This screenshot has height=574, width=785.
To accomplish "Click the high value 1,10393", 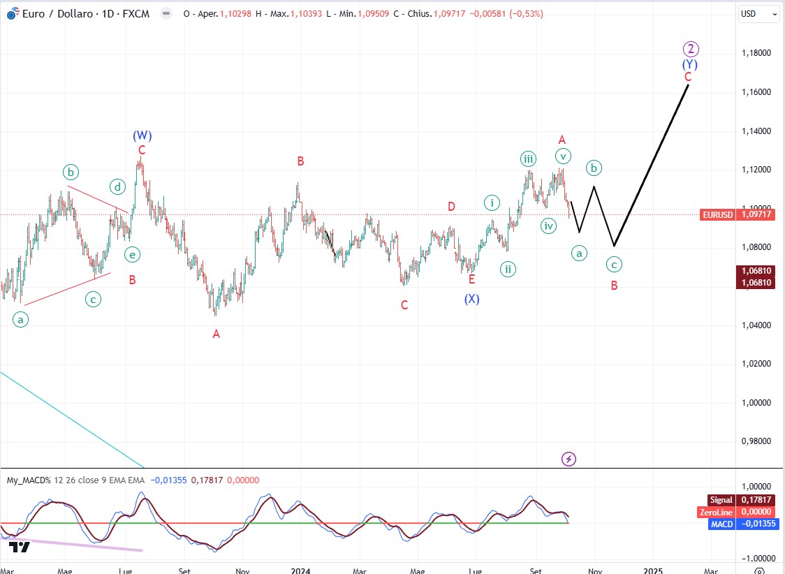I will [x=306, y=14].
